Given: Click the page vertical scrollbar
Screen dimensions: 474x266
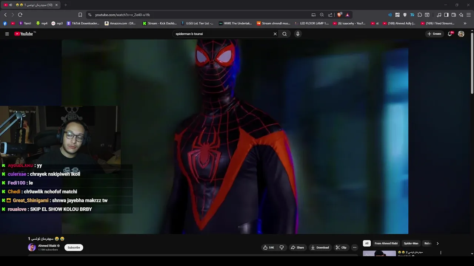Looking at the screenshot, I should (x=472, y=63).
